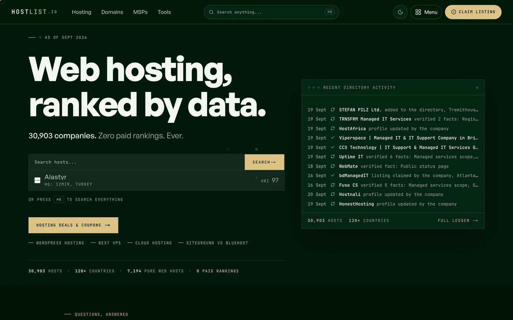Click the Claim Listing button
The width and height of the screenshot is (513, 320).
(x=473, y=12)
